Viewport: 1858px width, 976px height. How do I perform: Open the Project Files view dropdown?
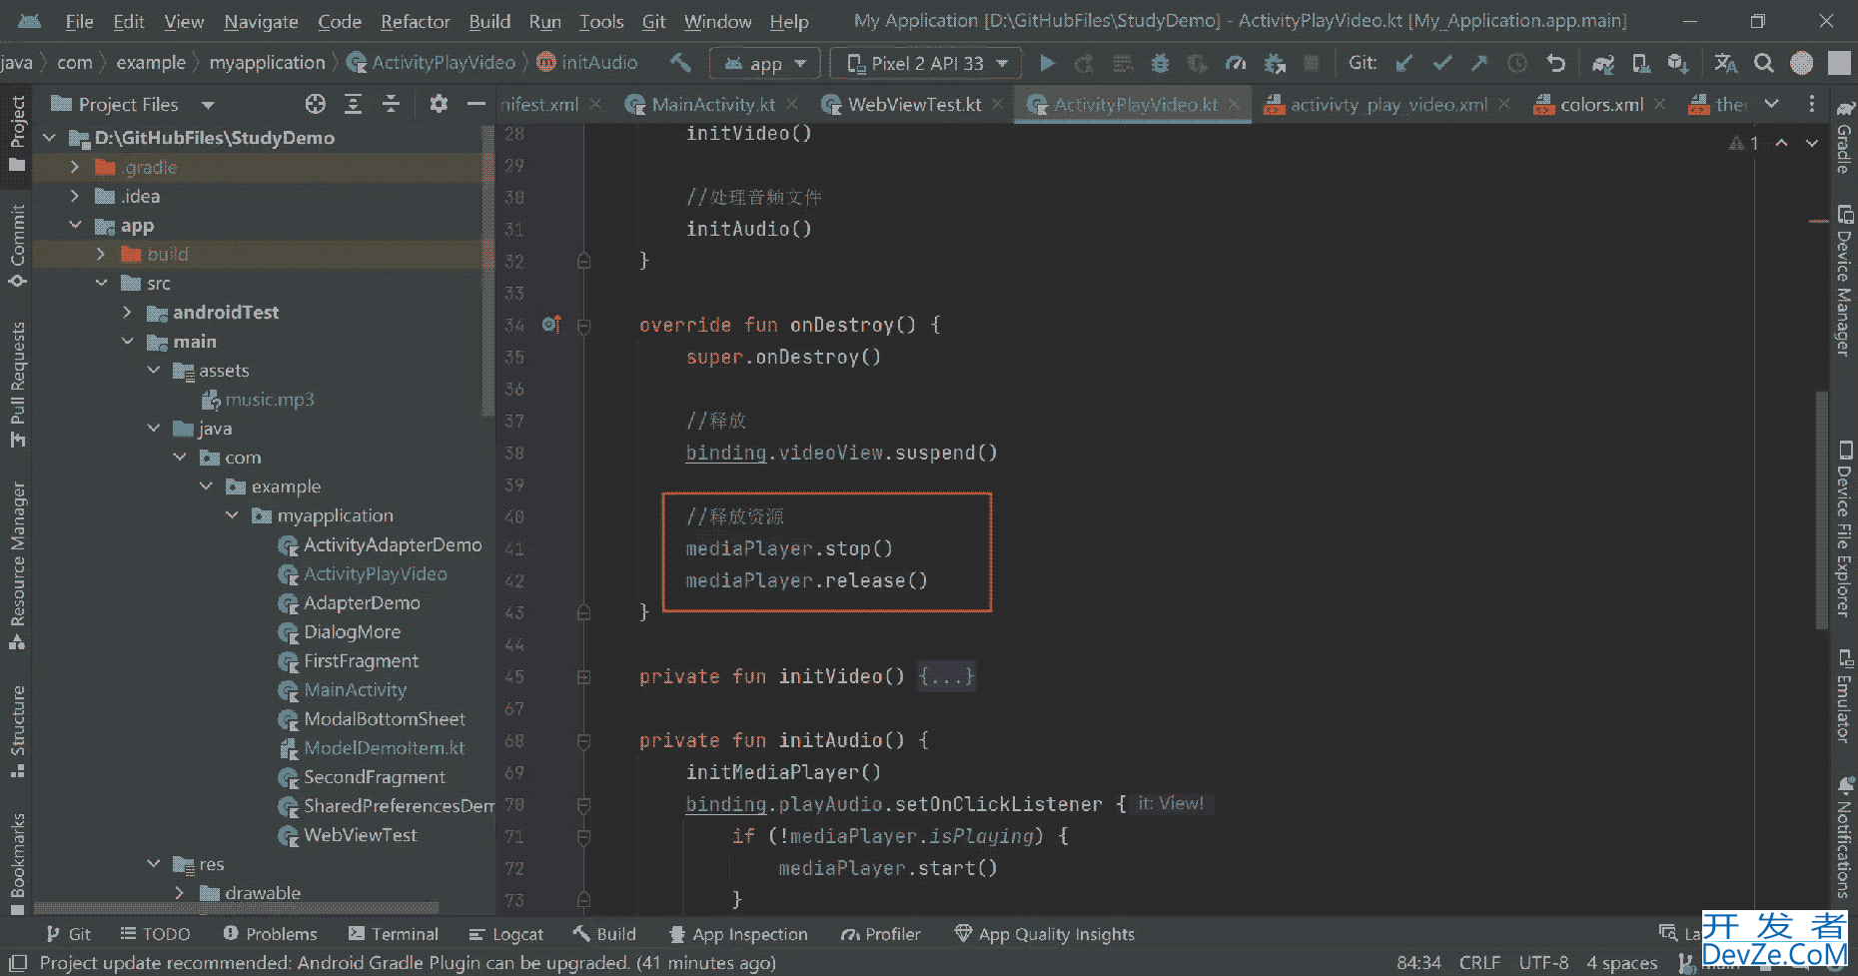point(208,105)
